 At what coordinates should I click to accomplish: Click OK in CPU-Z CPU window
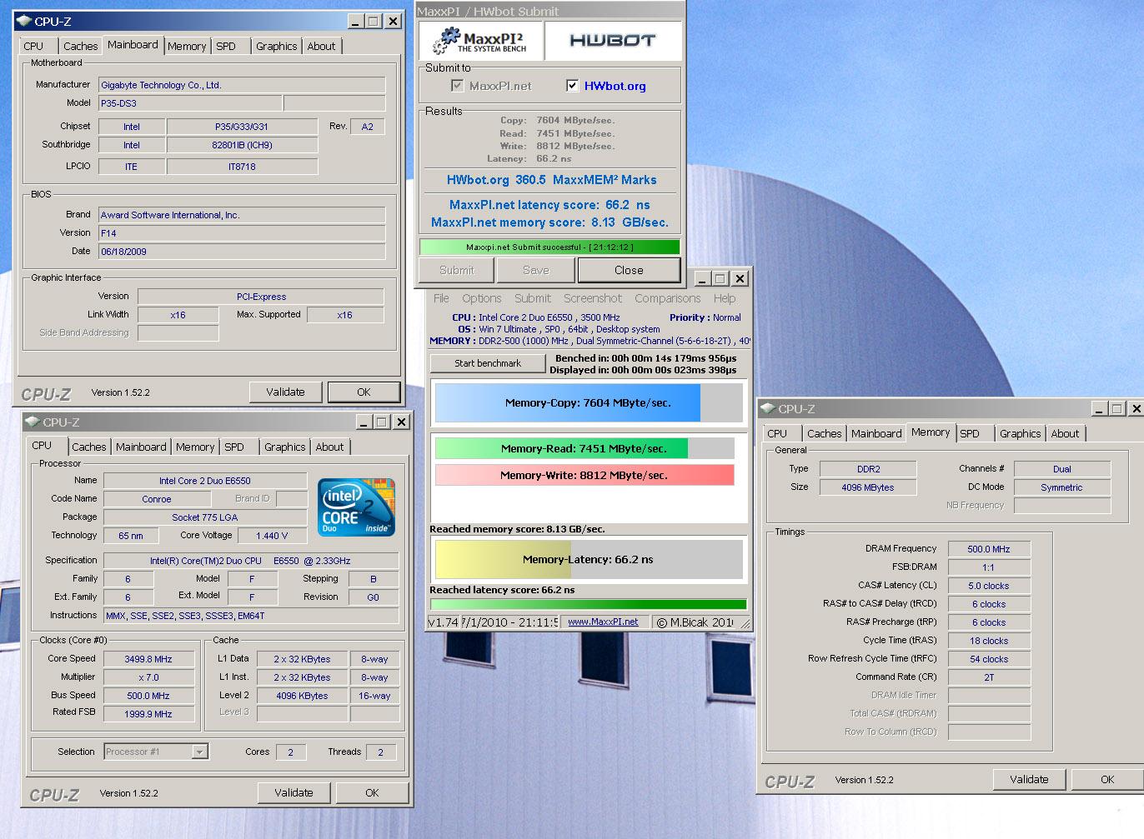372,792
